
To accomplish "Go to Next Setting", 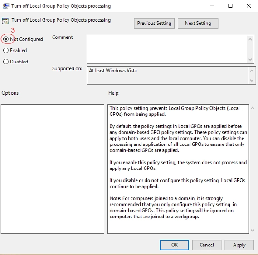I will point(198,24).
